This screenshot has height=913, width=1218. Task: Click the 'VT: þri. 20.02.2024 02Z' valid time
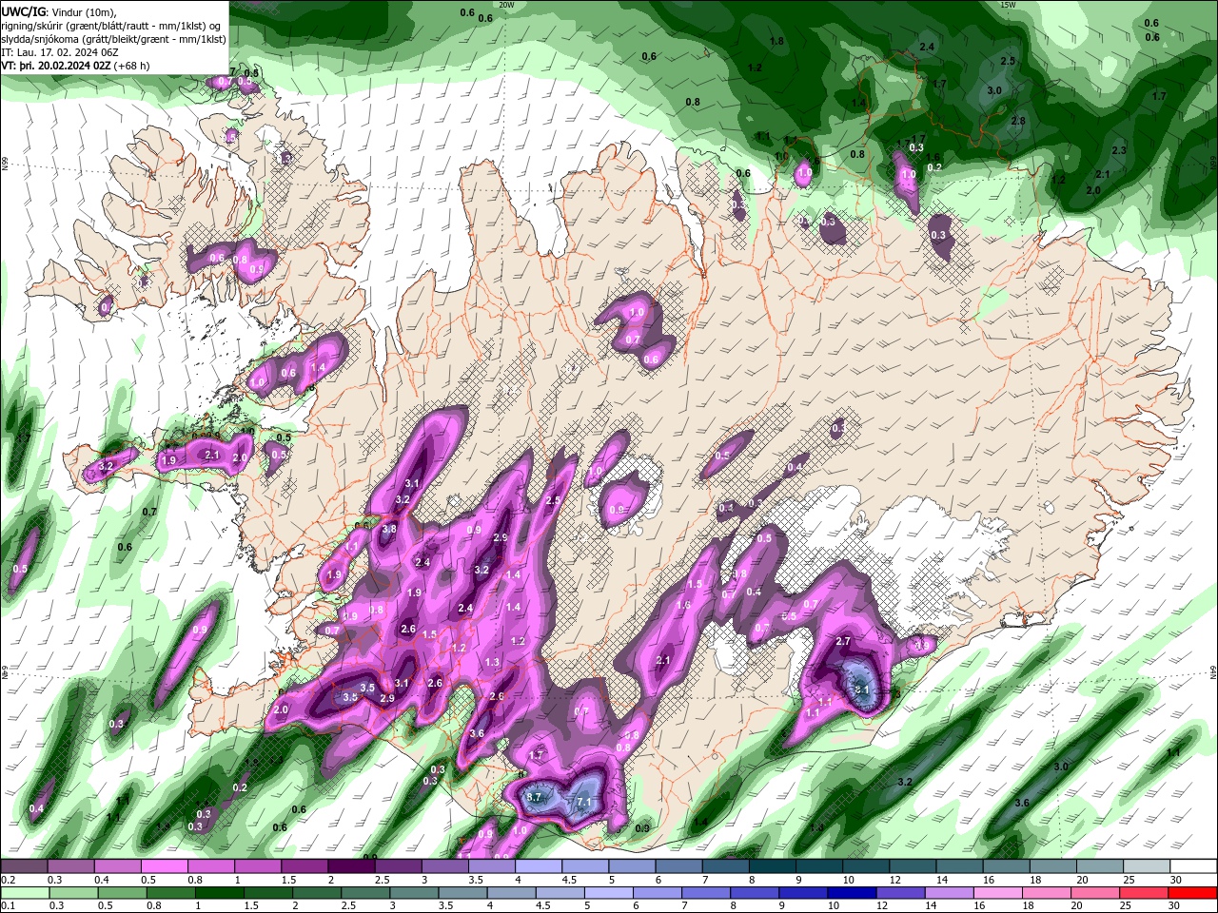[56, 66]
